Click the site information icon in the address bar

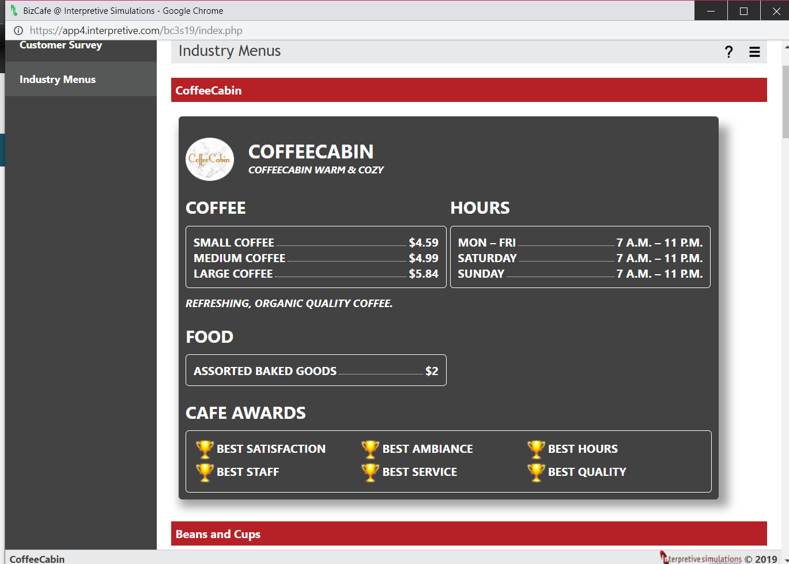(x=18, y=31)
